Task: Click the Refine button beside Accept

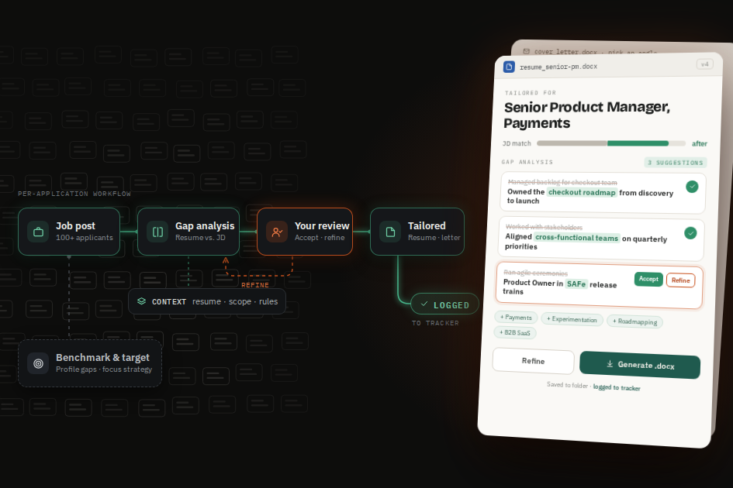Action: tap(681, 280)
